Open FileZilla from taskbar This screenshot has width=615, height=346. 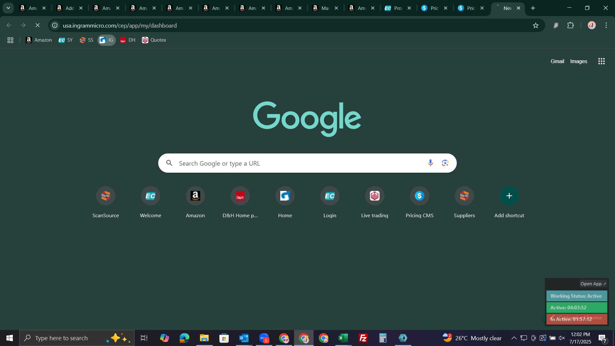click(x=363, y=338)
